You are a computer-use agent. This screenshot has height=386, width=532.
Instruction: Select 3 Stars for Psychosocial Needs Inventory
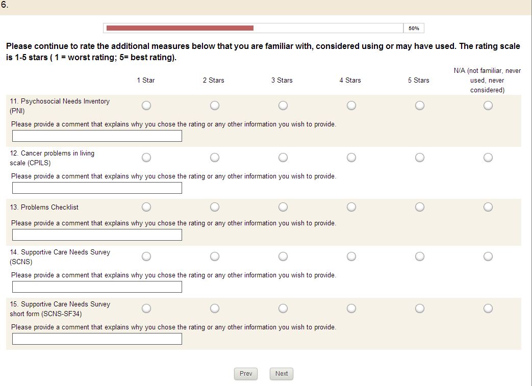[x=283, y=106]
